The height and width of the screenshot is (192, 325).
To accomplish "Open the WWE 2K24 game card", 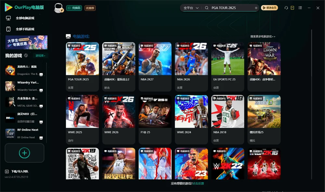I will pos(191,120).
